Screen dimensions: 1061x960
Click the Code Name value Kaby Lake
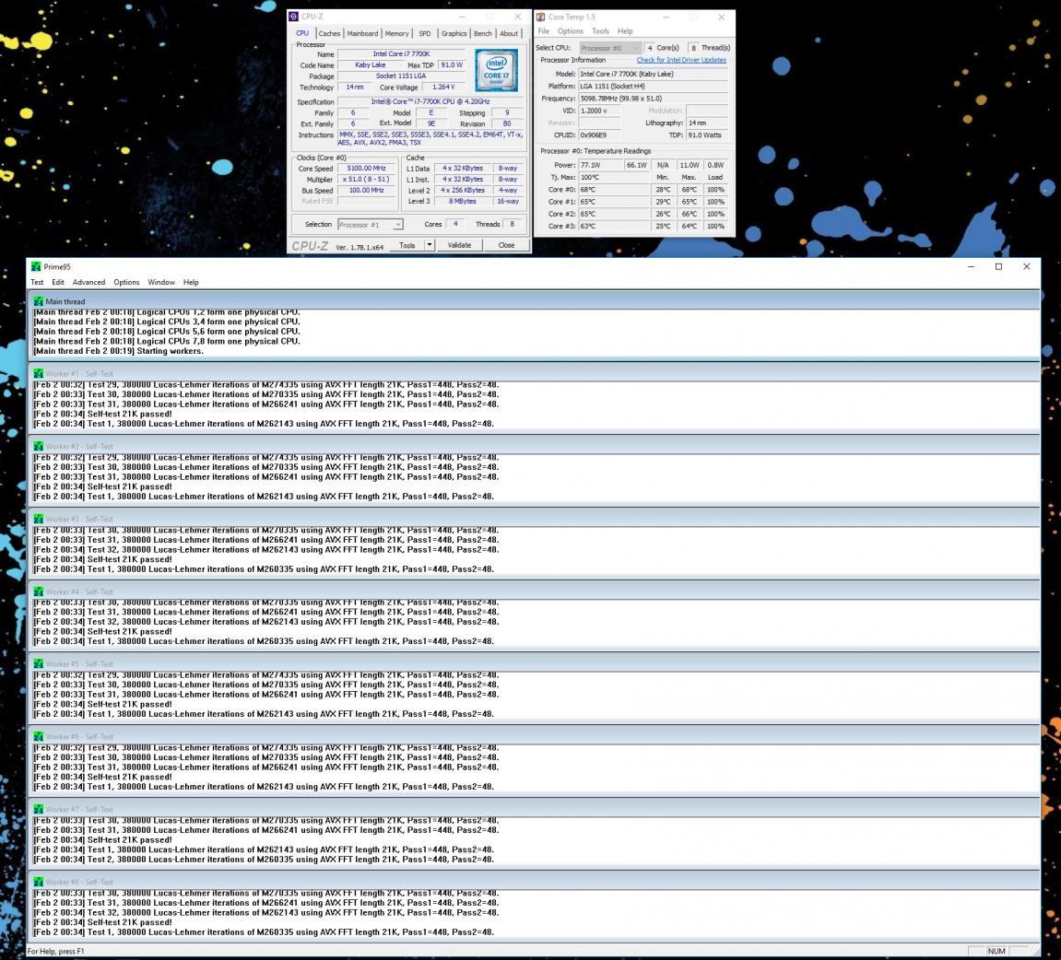point(371,64)
